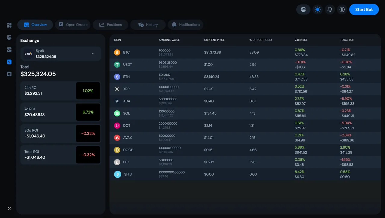This screenshot has height=218, width=385.
Task: Click ETH portfolio share 48.38
Action: [x=254, y=77]
